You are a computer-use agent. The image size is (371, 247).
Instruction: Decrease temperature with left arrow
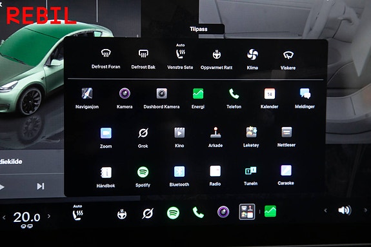(4, 217)
